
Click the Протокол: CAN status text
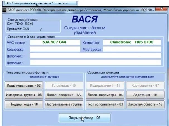pos(18,29)
